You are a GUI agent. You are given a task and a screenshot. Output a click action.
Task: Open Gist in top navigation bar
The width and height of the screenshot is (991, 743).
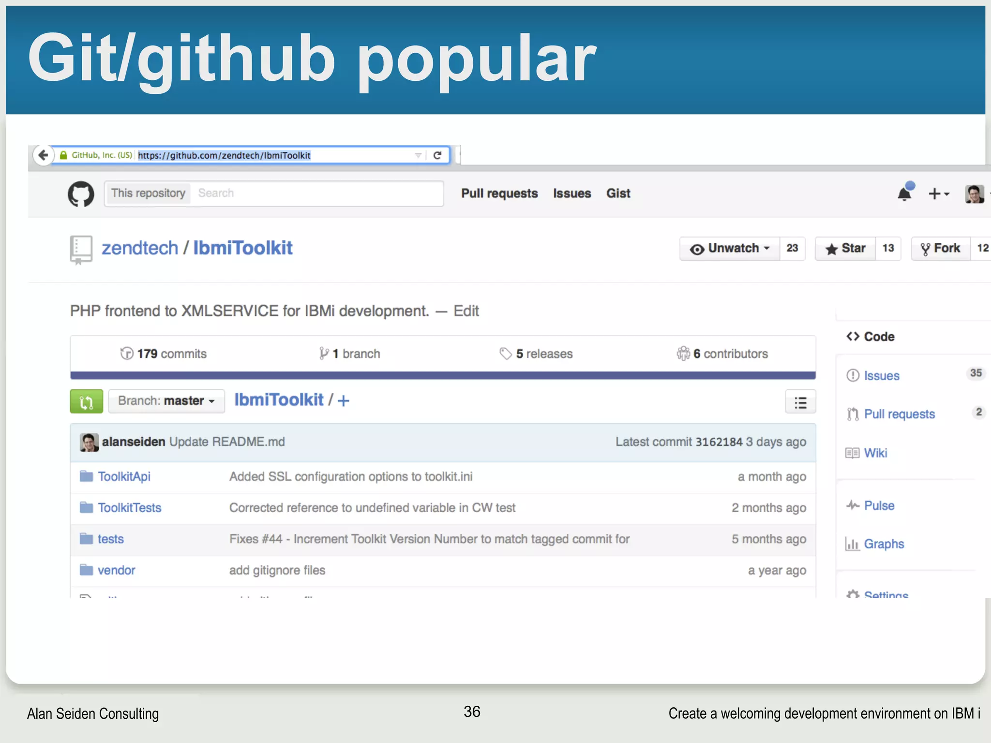(618, 193)
